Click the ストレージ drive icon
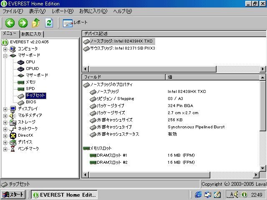This screenshot has height=200, width=267. click(13, 122)
